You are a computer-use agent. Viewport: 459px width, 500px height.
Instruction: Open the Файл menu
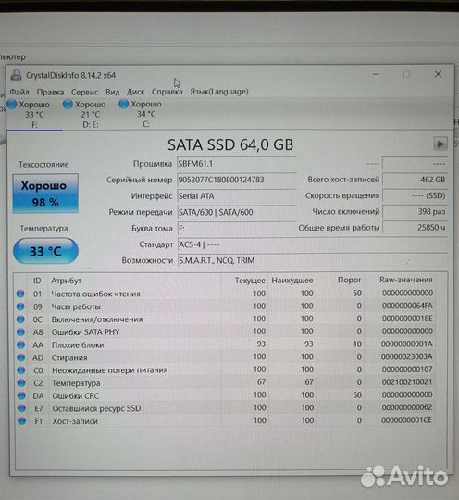pyautogui.click(x=19, y=93)
